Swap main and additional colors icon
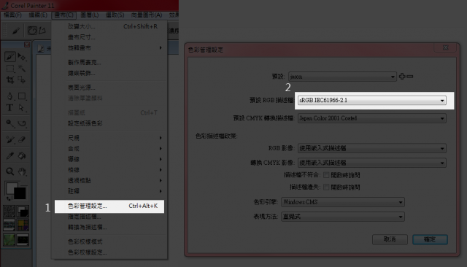This screenshot has width=467, height=267. pyautogui.click(x=9, y=198)
